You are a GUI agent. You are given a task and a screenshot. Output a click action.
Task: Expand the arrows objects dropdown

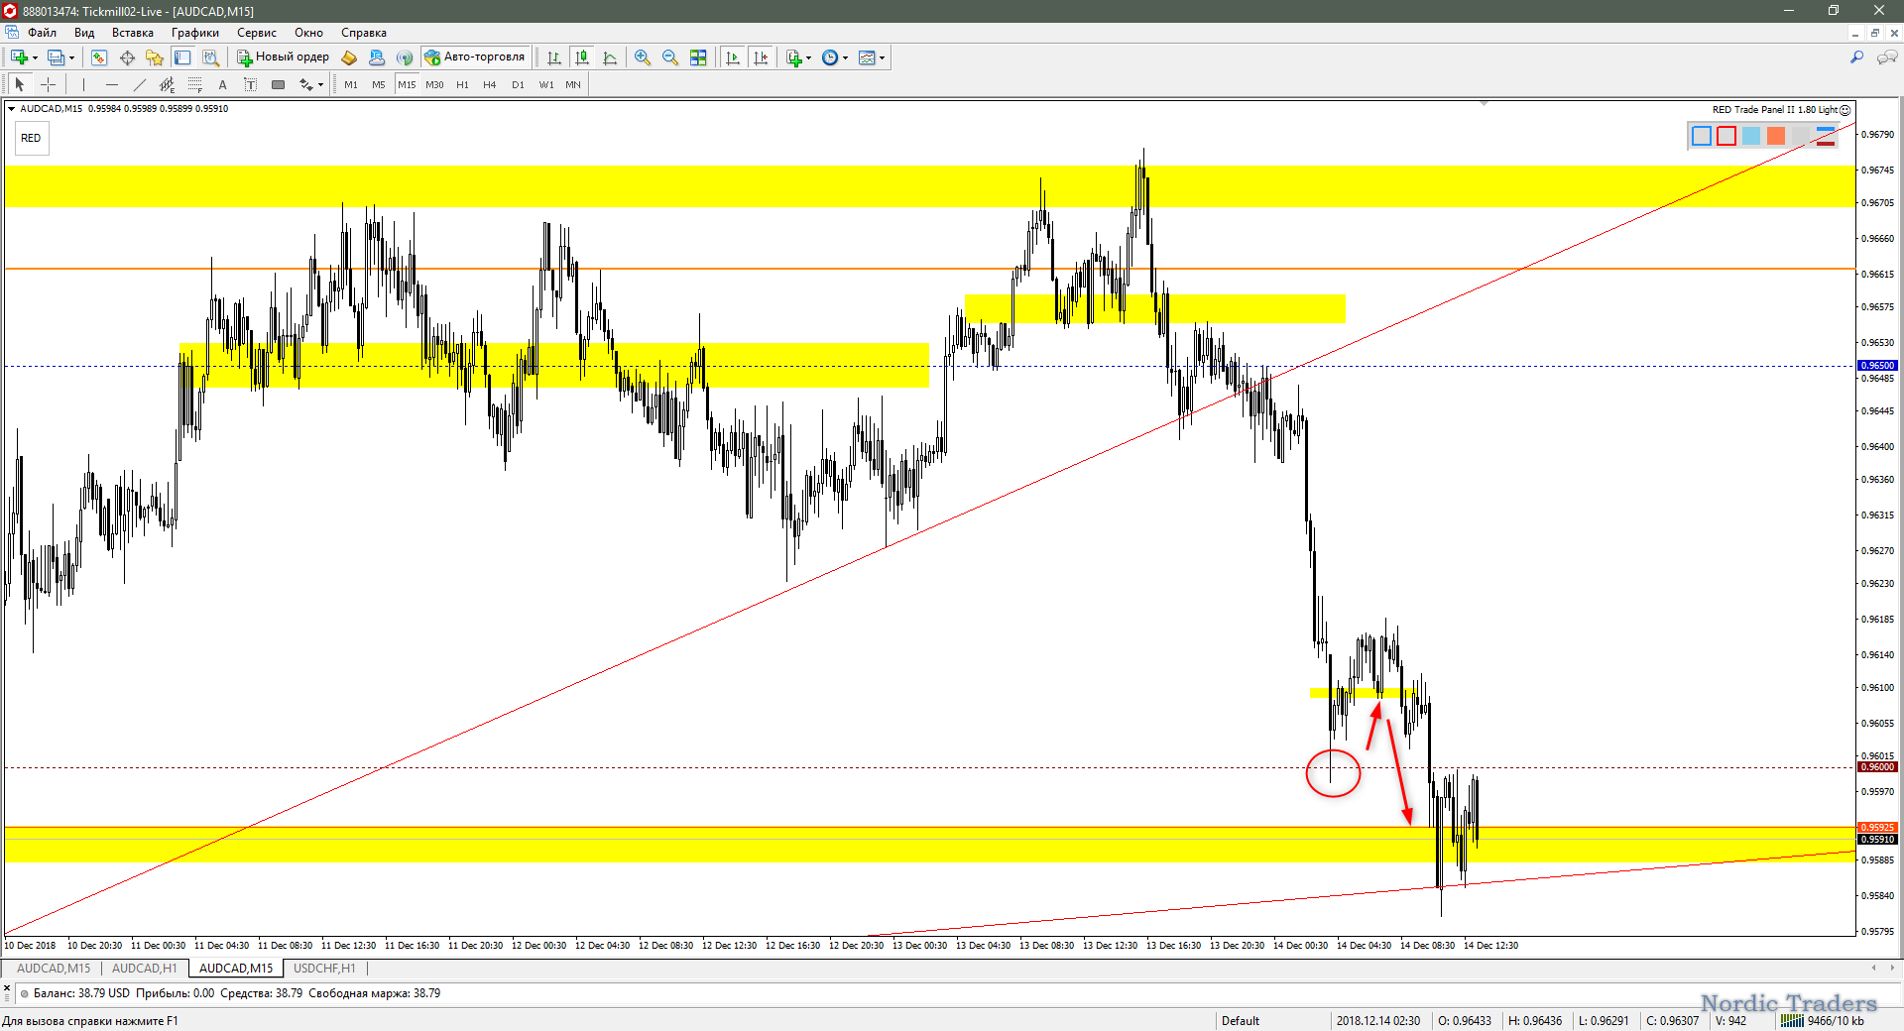click(320, 84)
